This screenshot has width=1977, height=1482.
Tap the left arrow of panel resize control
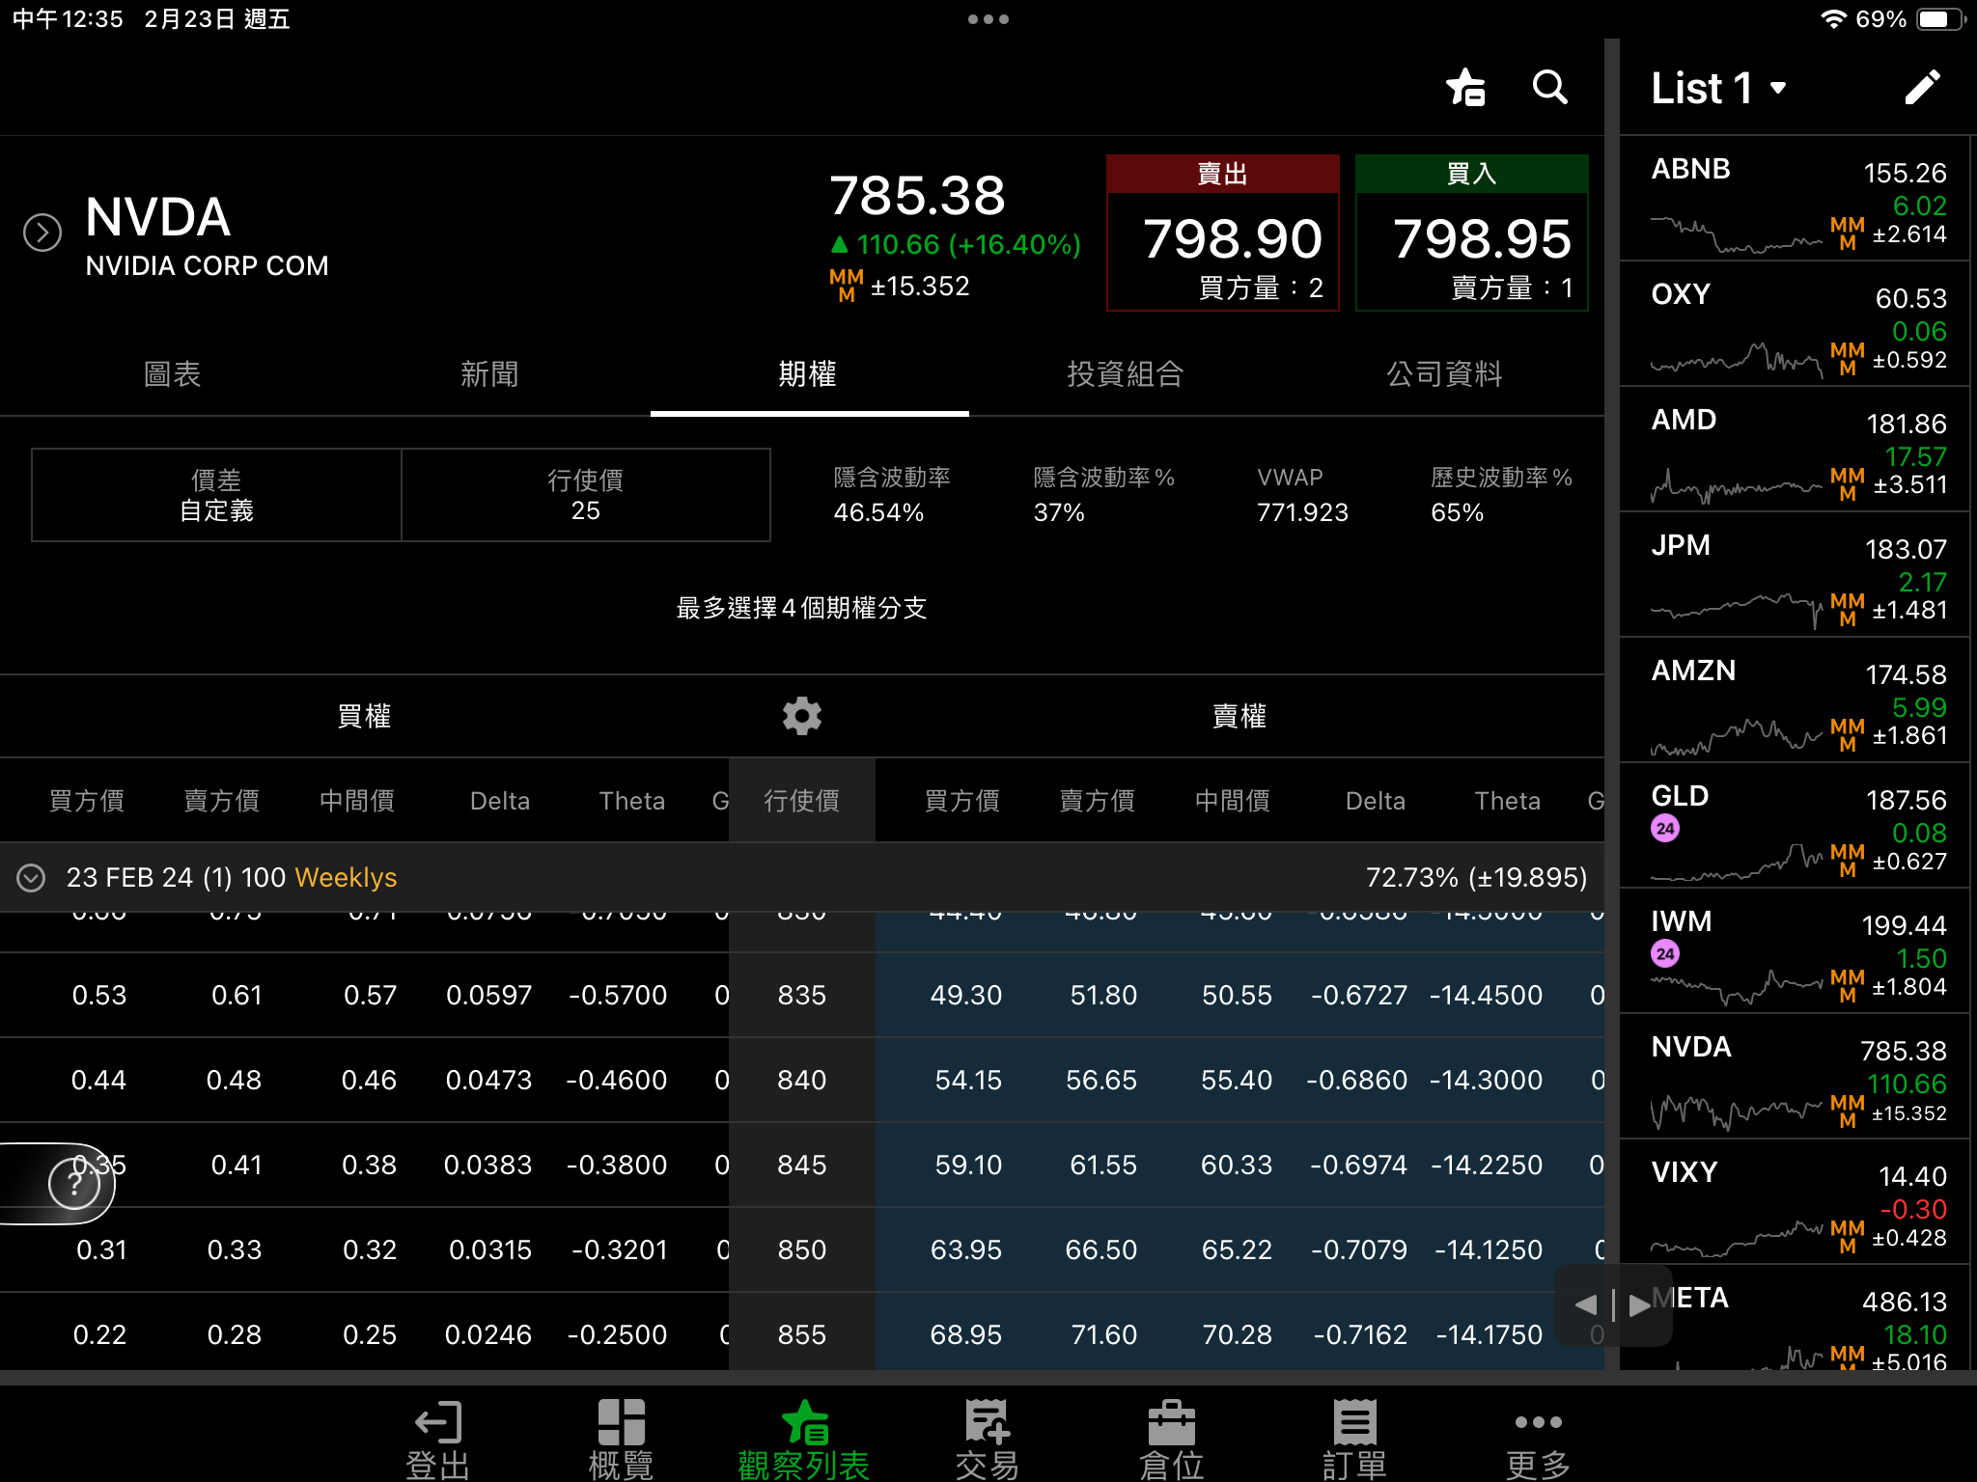[x=1585, y=1305]
